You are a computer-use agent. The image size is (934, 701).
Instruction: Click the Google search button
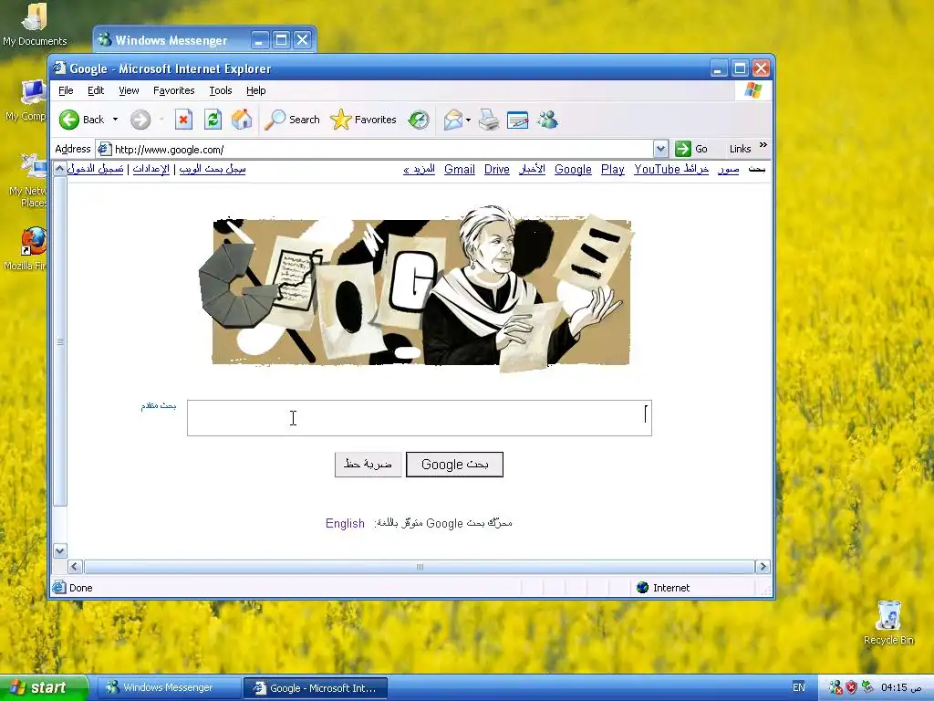coord(454,465)
